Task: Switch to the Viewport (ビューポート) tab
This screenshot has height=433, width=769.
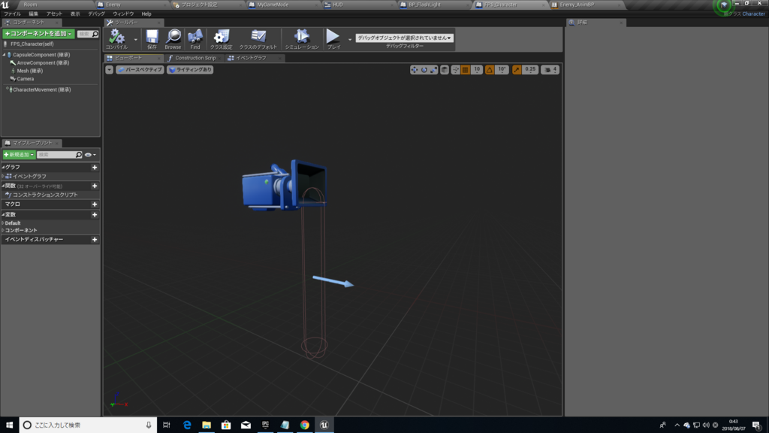Action: (x=128, y=58)
